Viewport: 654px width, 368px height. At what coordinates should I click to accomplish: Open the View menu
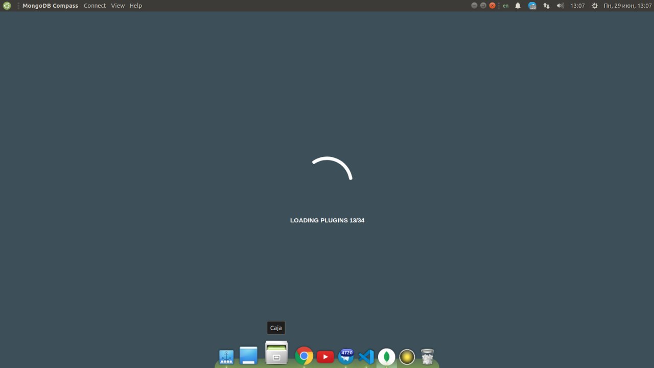click(118, 6)
